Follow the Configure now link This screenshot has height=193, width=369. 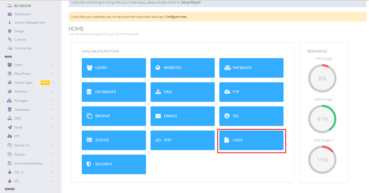[x=176, y=17]
